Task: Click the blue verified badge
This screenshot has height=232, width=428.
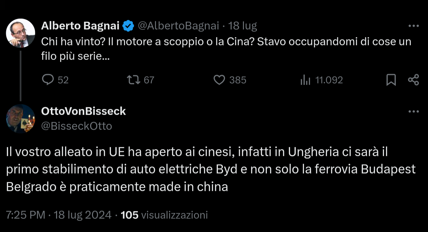Action: (128, 26)
